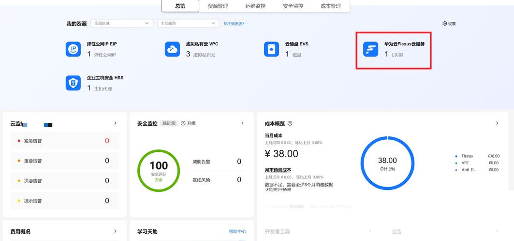Expand the 费用概况 panel arrow
Screen dimensions: 514x241
click(x=116, y=231)
